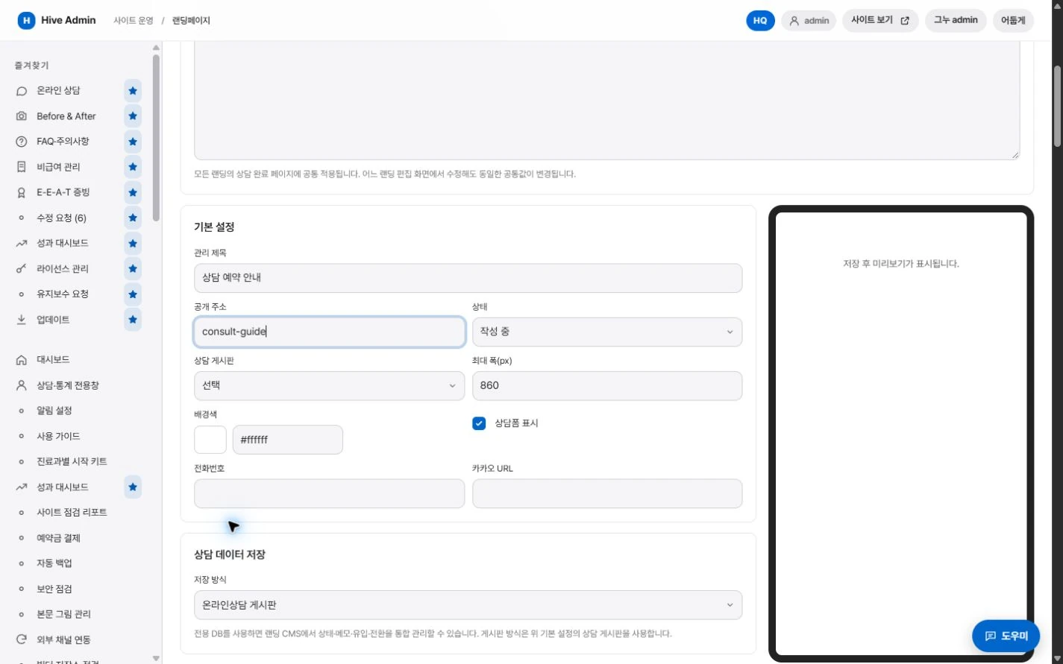Switch theme with the 어둡게 button

tap(1013, 20)
